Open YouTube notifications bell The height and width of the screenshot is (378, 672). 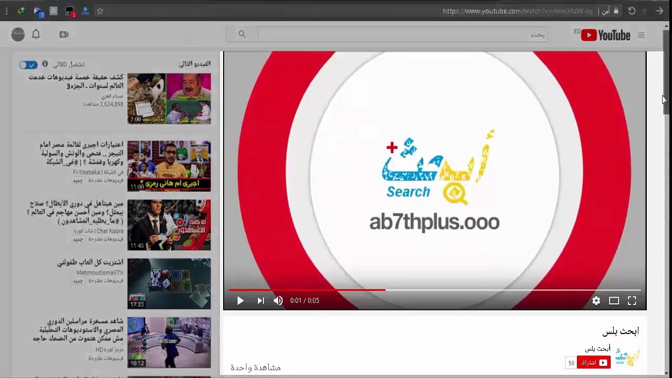point(36,35)
